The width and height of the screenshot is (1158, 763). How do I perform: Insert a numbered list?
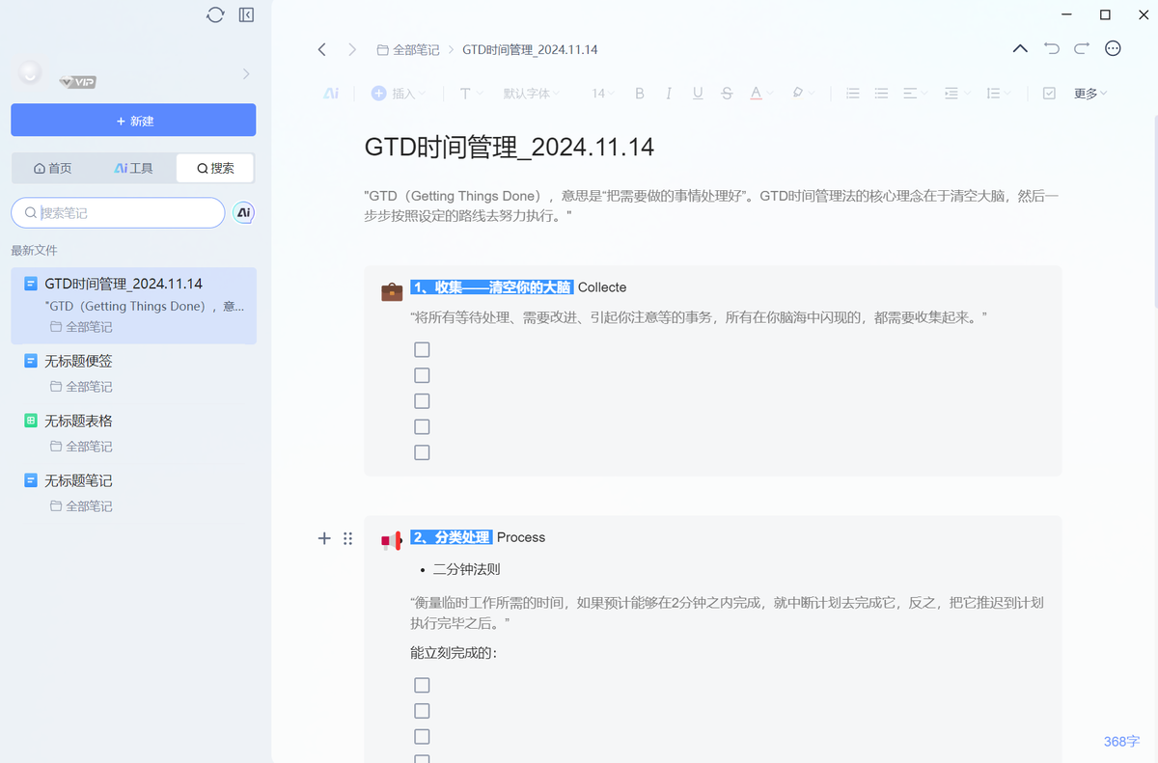[852, 94]
